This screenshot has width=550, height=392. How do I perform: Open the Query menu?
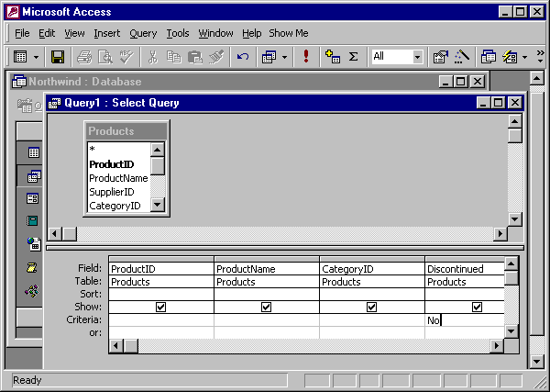click(x=143, y=33)
